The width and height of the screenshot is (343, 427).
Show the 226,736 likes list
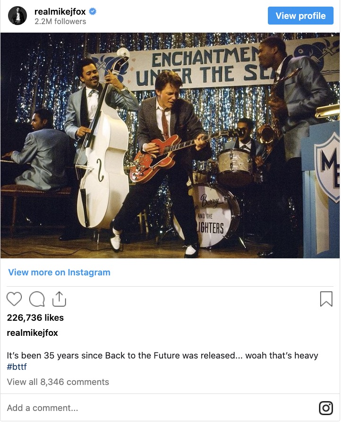(x=35, y=318)
